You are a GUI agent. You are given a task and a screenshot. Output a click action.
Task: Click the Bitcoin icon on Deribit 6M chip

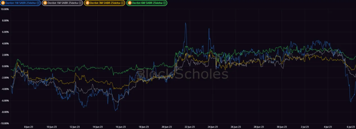point(130,3)
